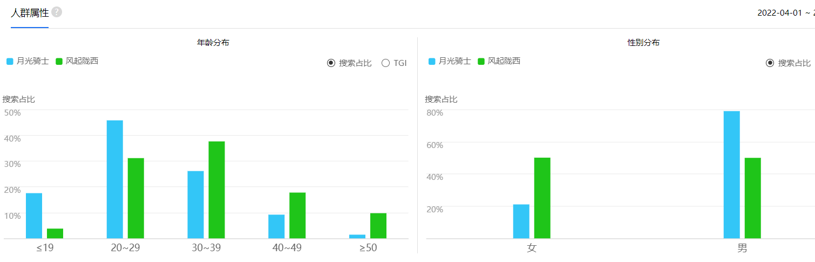Click the blue 20~29 age bar

click(x=115, y=179)
